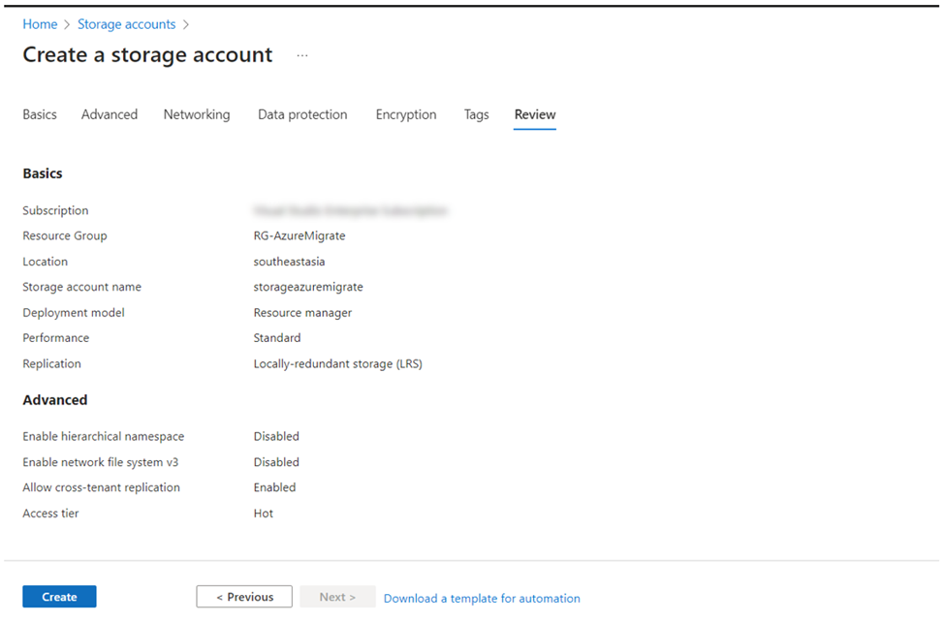945x623 pixels.
Task: Click the Enabled cross-tenant replication value
Action: pyautogui.click(x=275, y=487)
